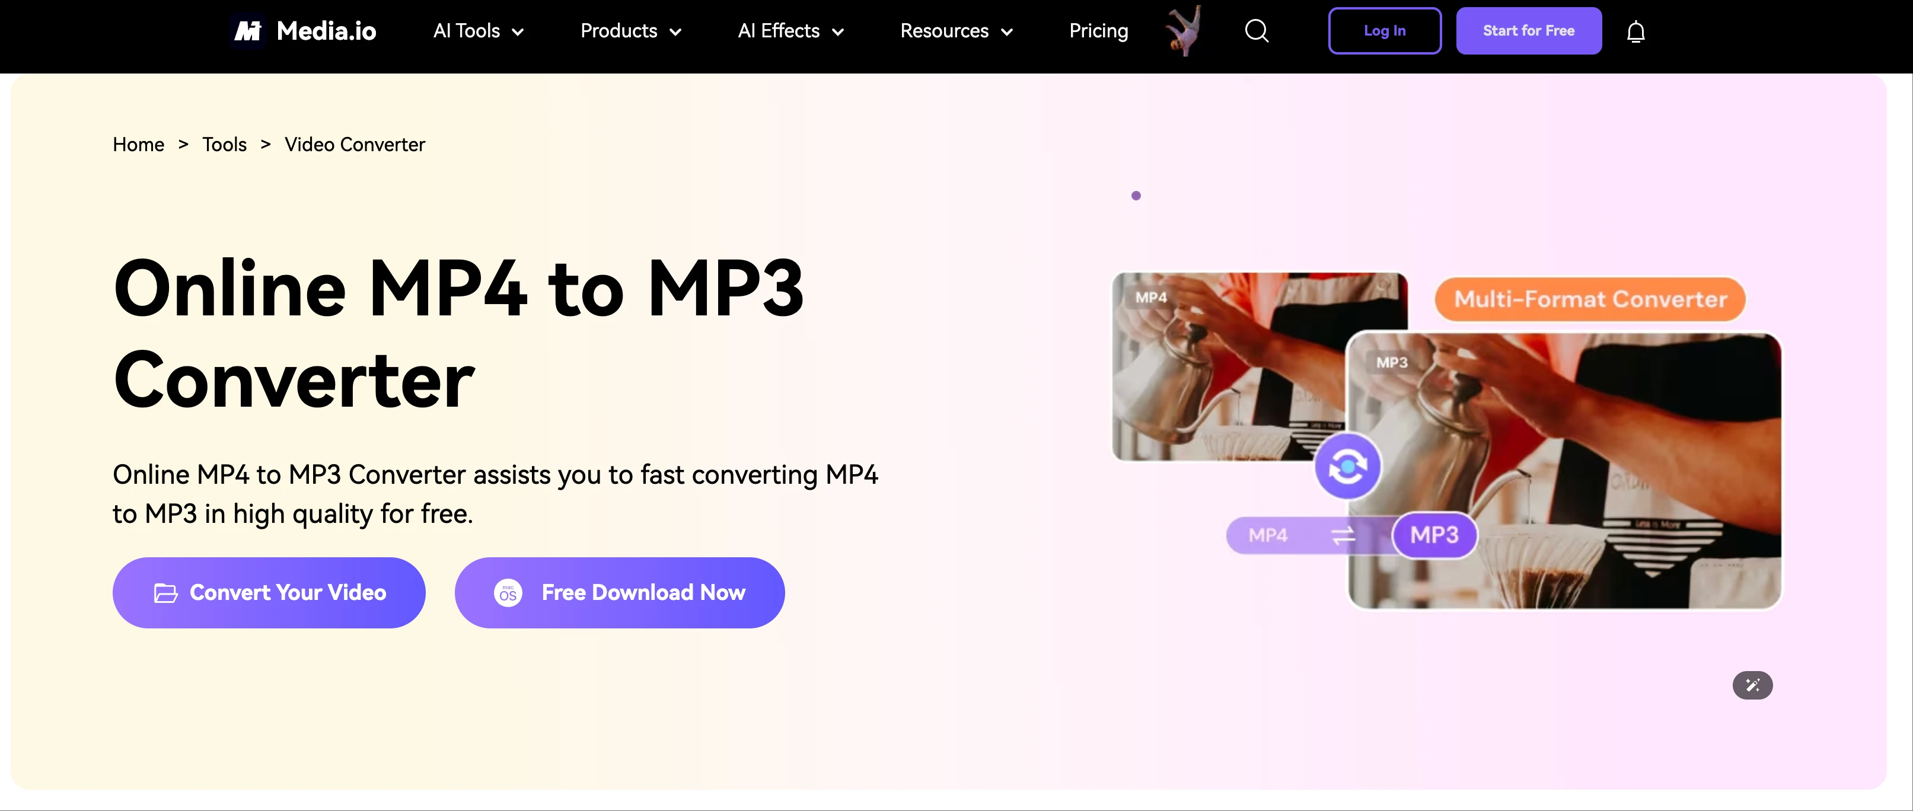Click the circular convert arrows icon

tap(1347, 467)
